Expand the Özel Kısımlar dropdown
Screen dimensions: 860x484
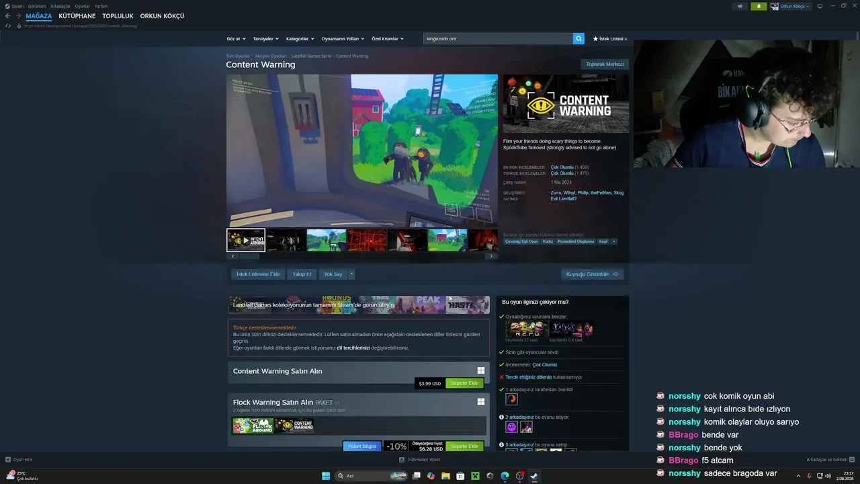[x=387, y=39]
